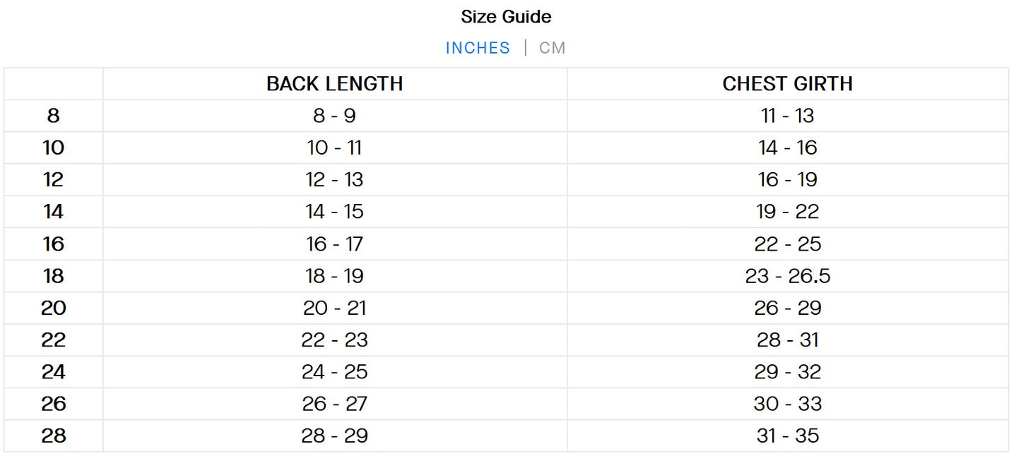
Task: Click chest girth value 31 - 35
Action: click(x=787, y=436)
